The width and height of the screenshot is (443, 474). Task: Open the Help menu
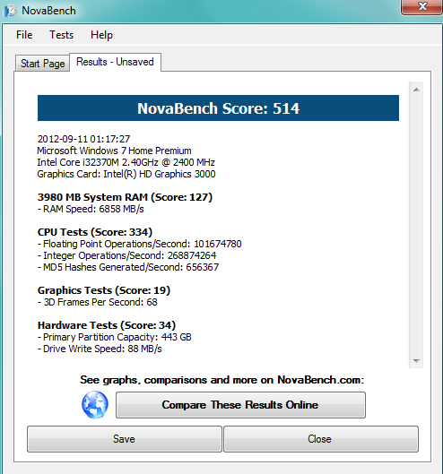tap(101, 35)
